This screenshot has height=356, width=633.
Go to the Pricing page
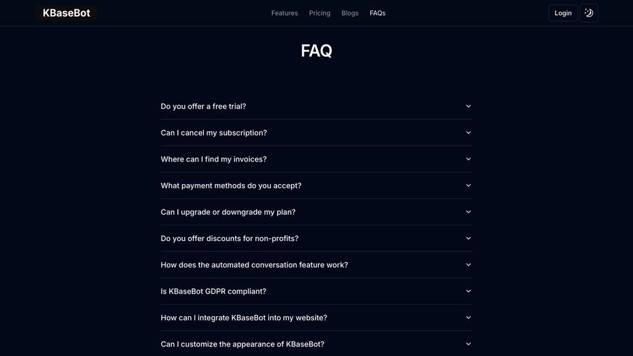[320, 13]
